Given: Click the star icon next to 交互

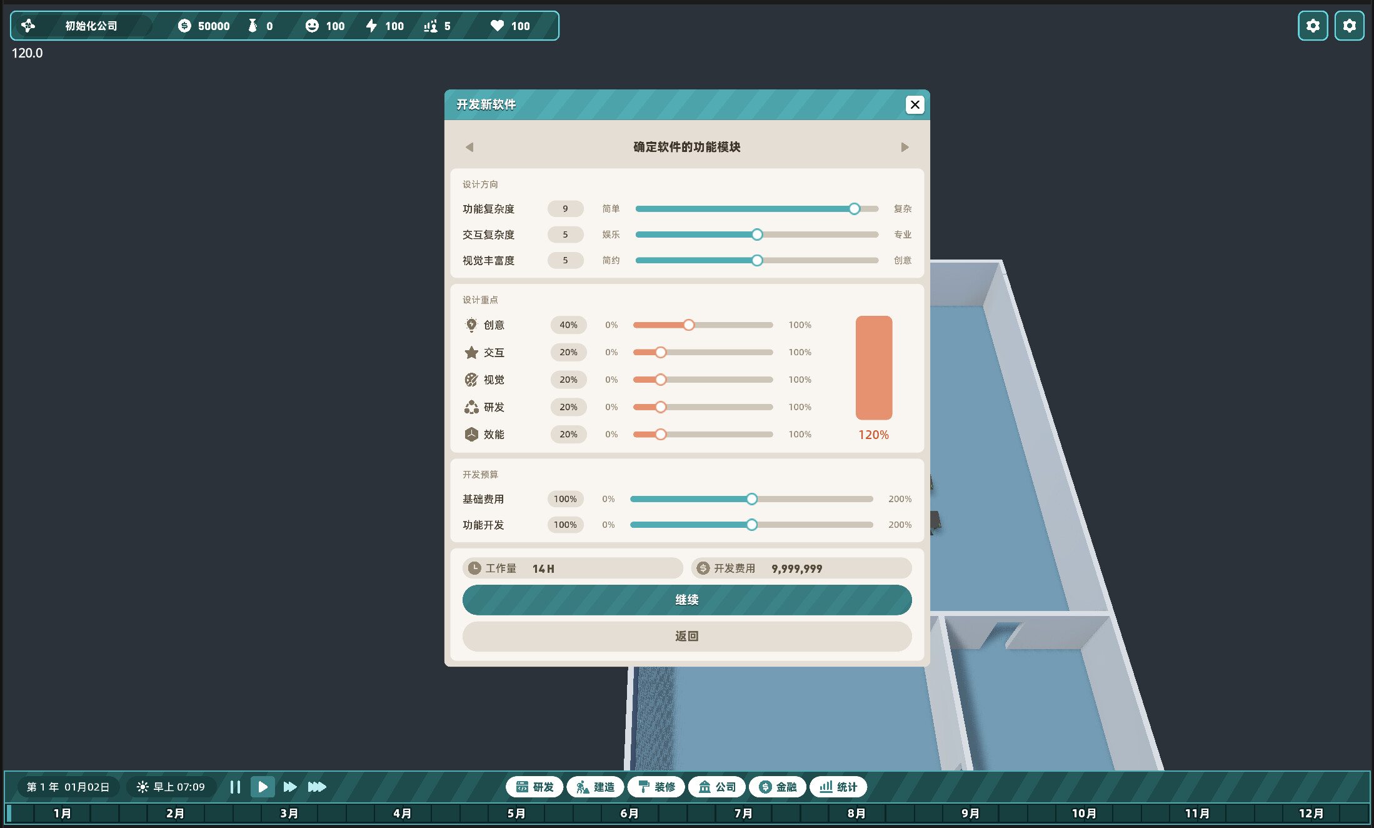Looking at the screenshot, I should click(471, 352).
